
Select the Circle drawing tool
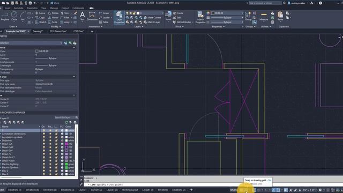coord(14,16)
